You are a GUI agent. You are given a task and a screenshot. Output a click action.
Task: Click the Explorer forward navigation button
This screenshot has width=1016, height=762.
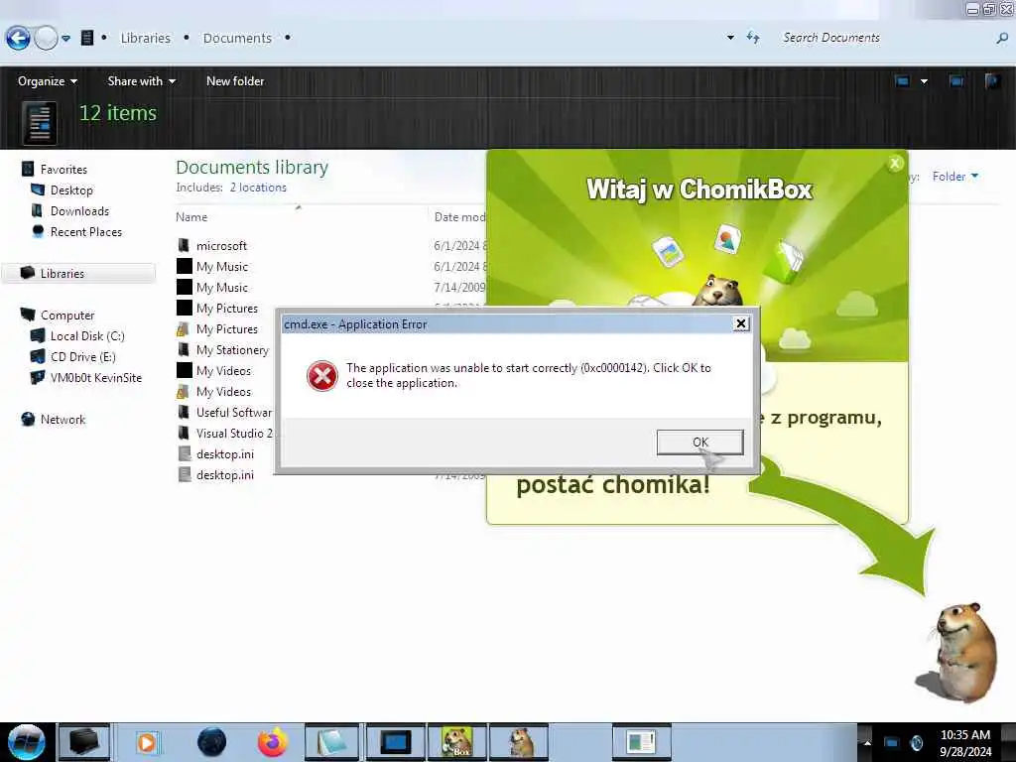(46, 39)
